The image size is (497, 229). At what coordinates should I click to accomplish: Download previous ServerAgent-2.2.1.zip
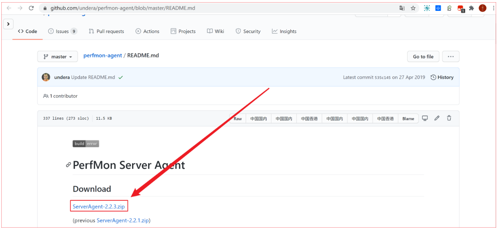click(123, 220)
